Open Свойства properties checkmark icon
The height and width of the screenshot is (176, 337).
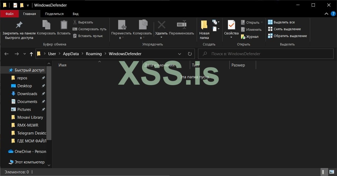pos(231,25)
